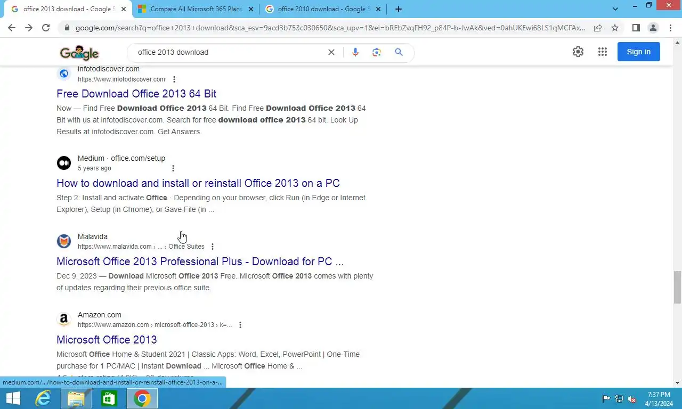
Task: Click the https://www.infotodiscover.com URL text
Action: pyautogui.click(x=121, y=79)
